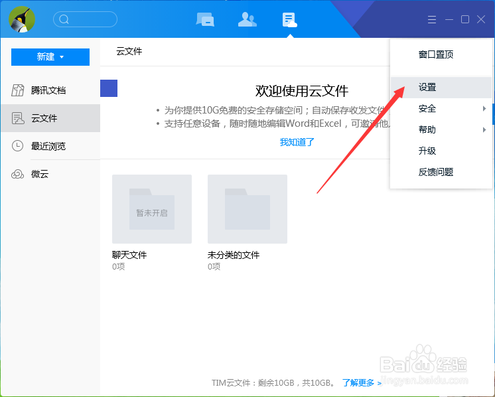Open the 聊天文件 folder thumbnail
Screen dimensions: 495x397
pyautogui.click(x=152, y=209)
